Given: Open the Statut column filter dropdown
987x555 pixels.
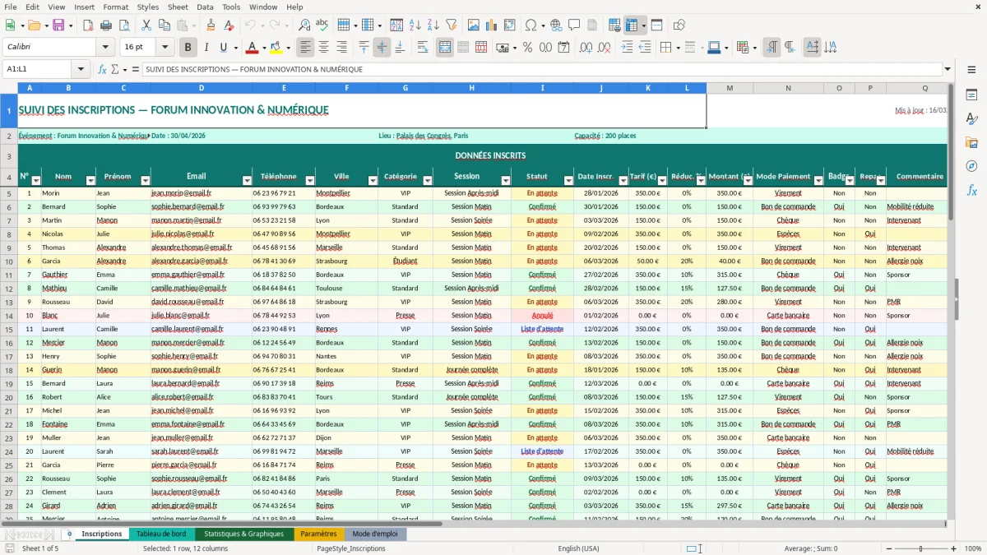Looking at the screenshot, I should click(x=568, y=181).
